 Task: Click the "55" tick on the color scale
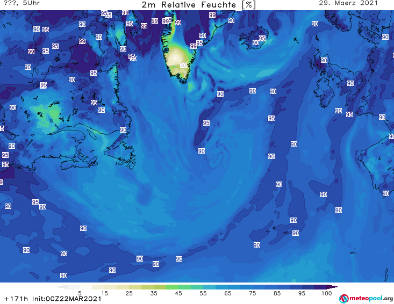(x=203, y=293)
